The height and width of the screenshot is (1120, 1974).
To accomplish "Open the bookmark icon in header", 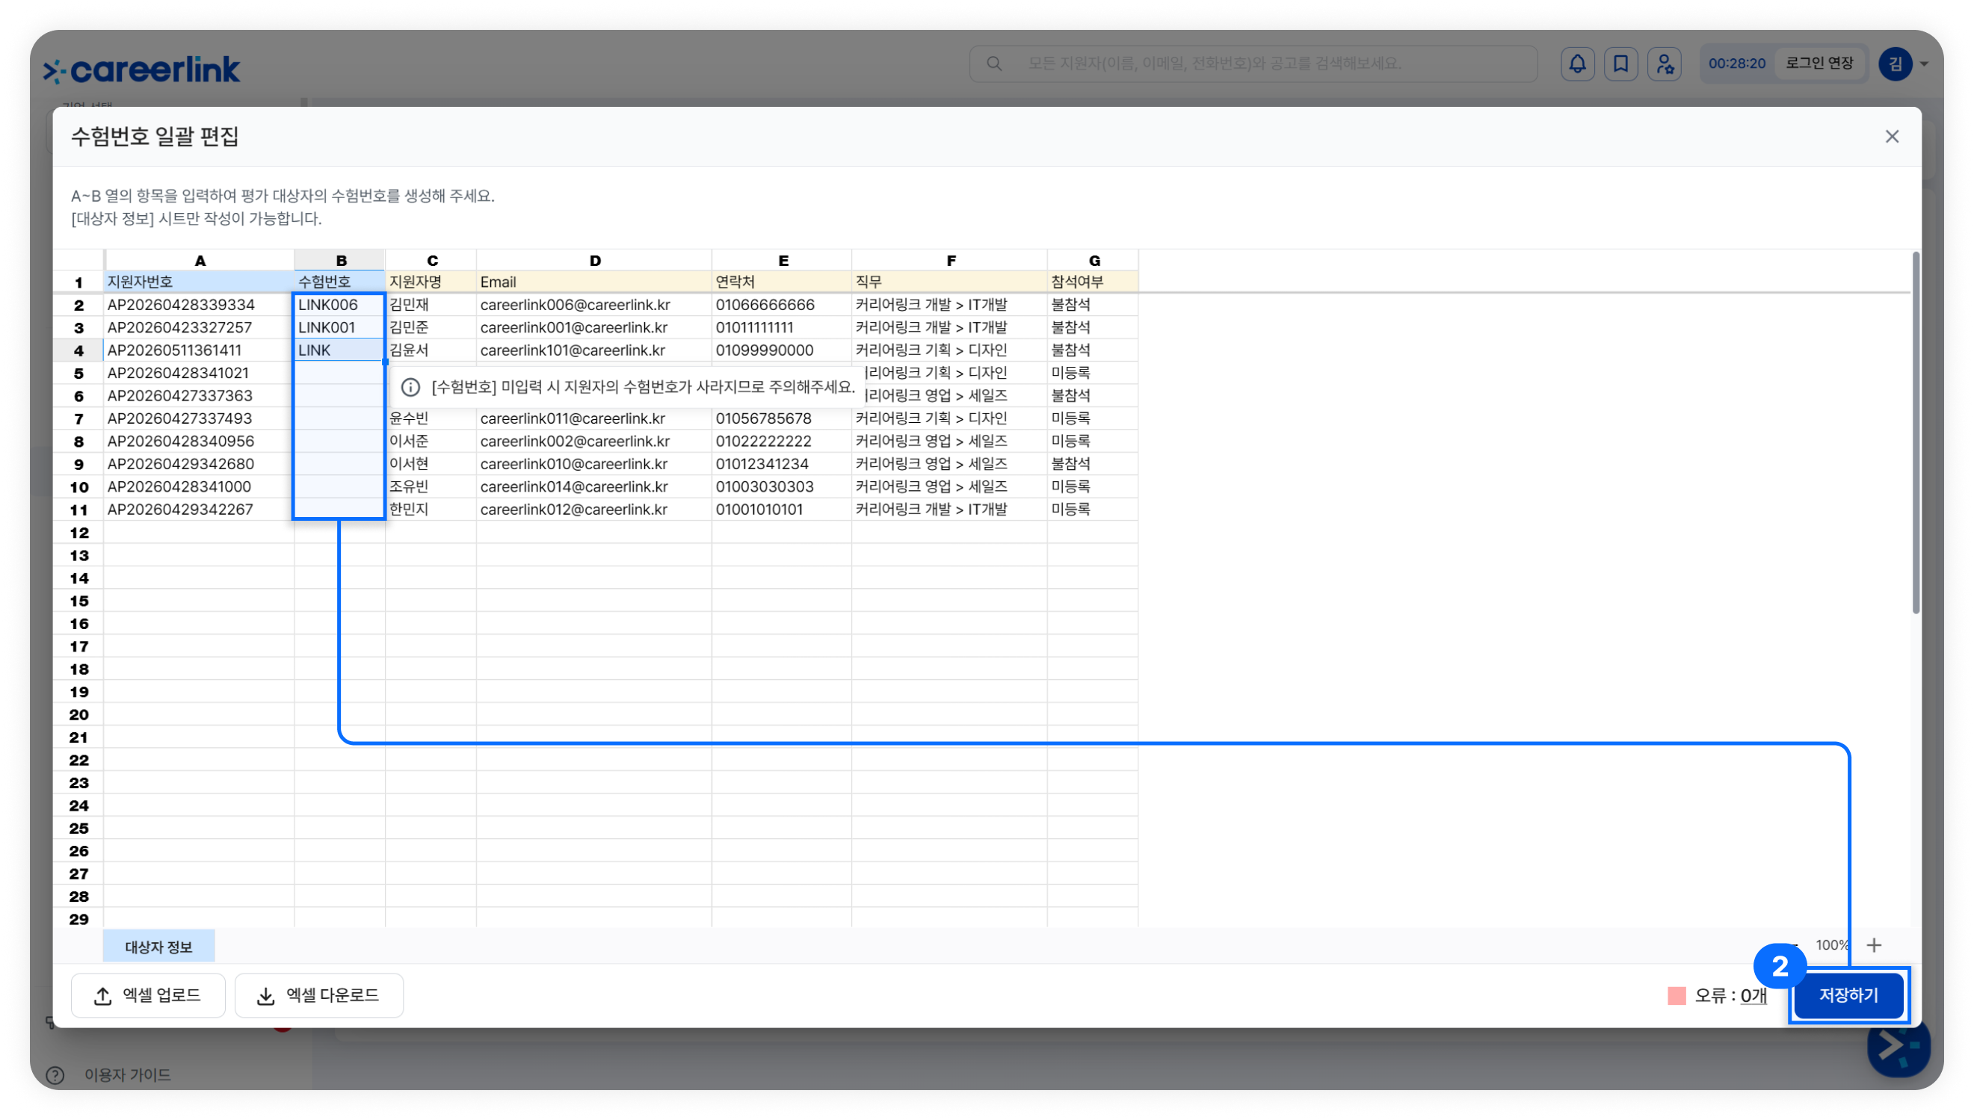I will coord(1620,64).
